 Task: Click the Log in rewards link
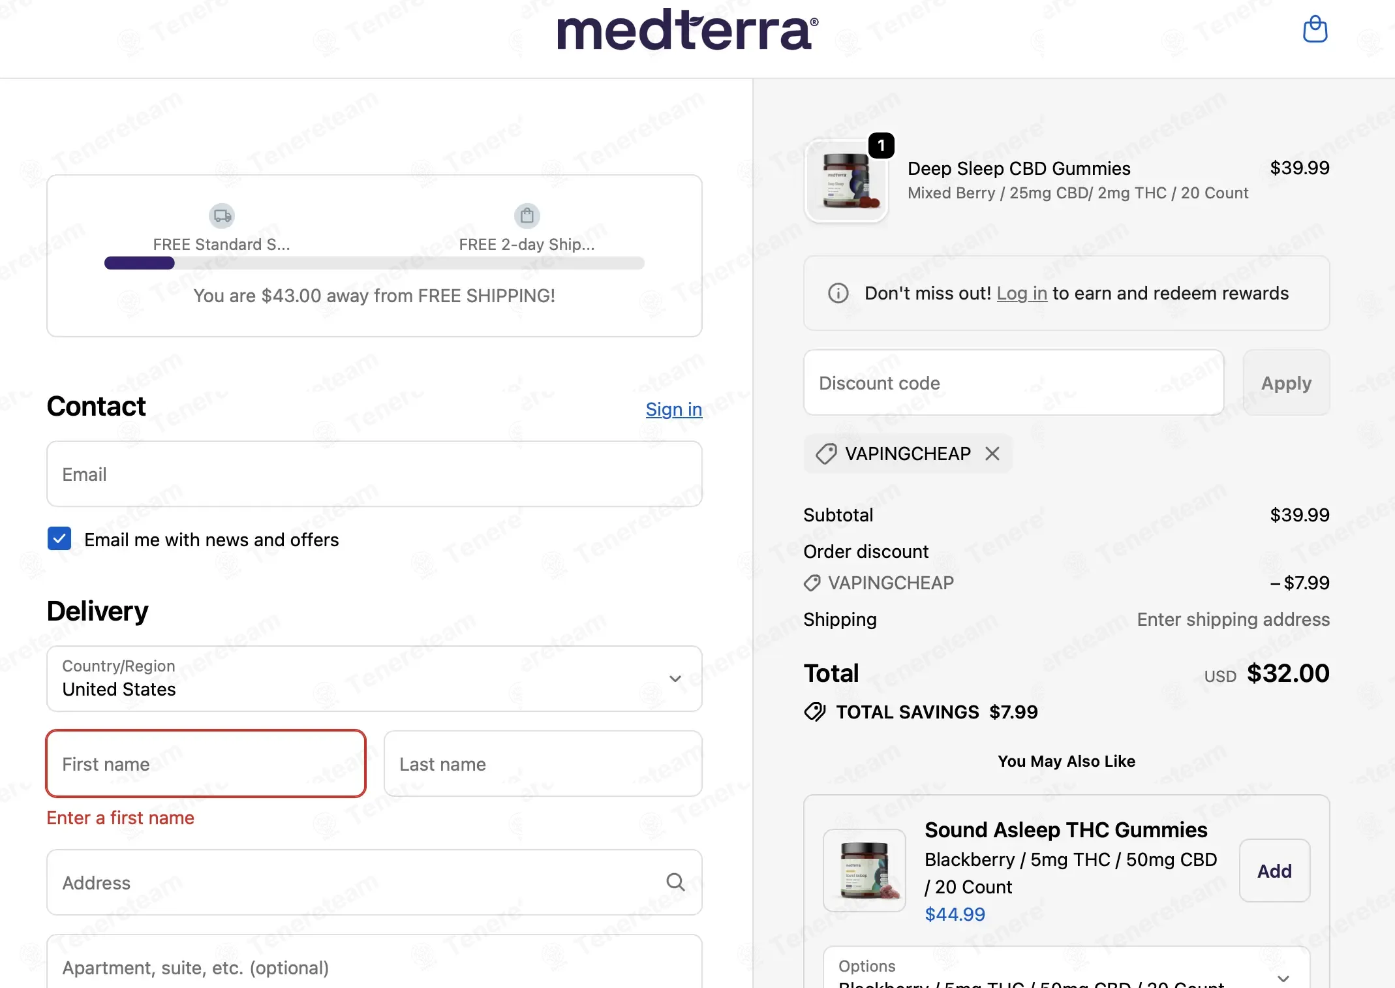pos(1022,294)
